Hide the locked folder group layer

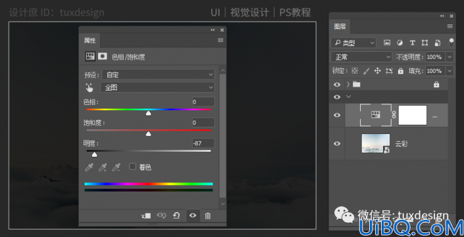337,85
